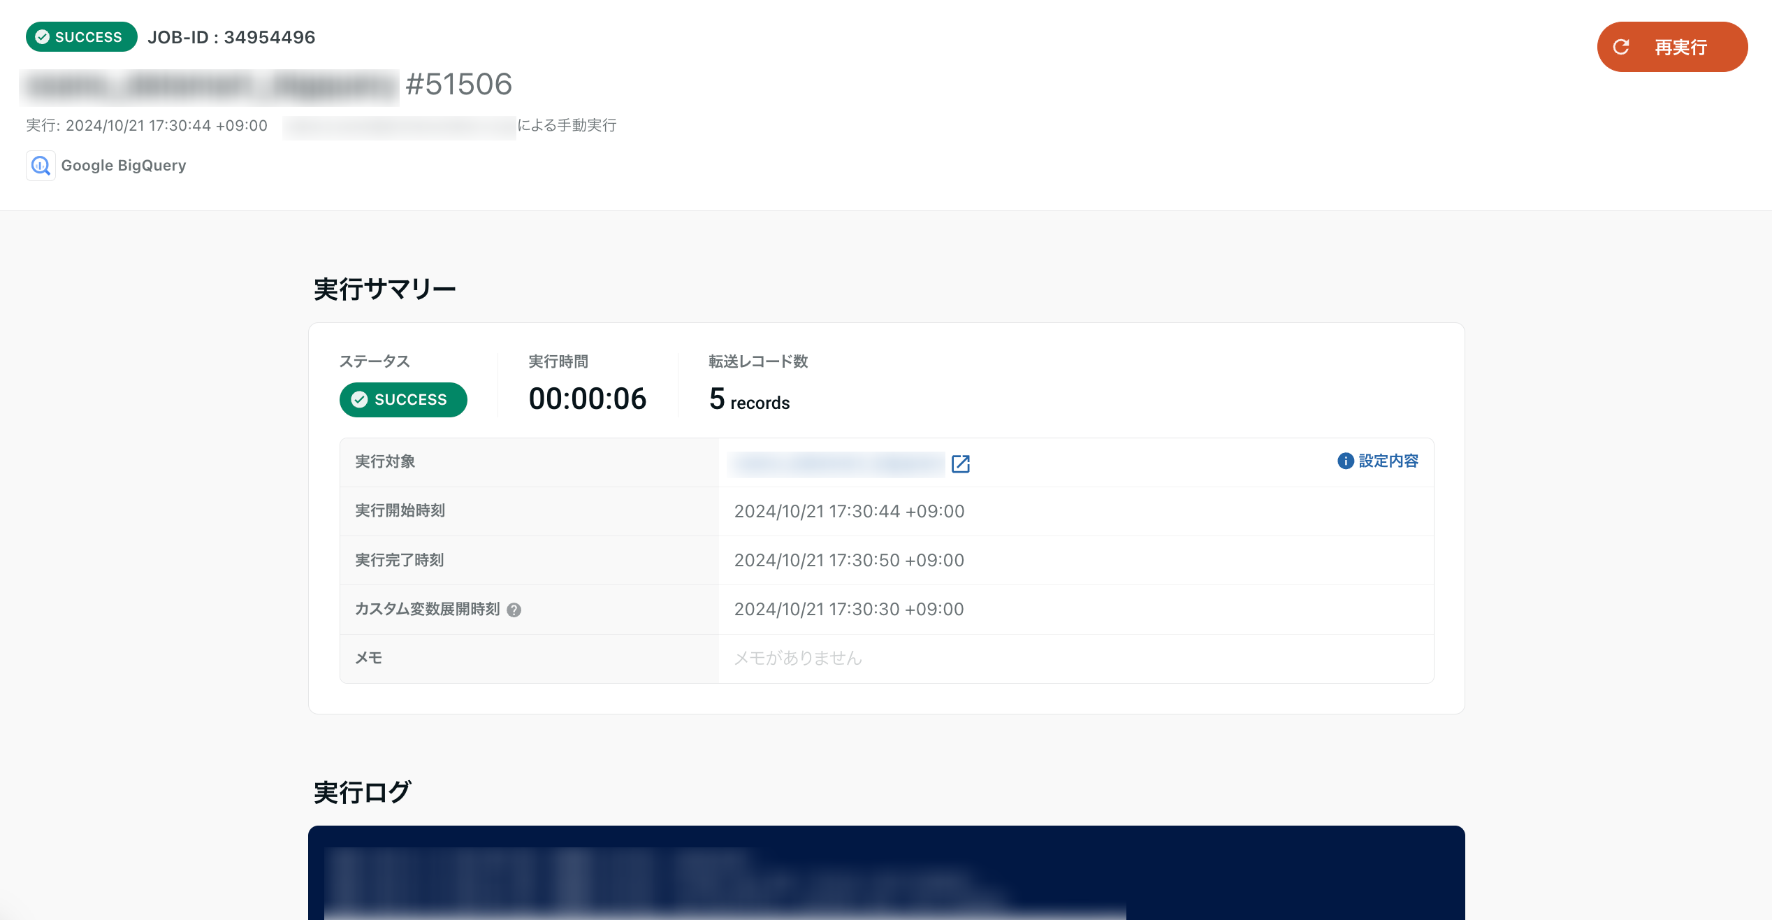Click the help icon next to カスタム変数展開時刻
The image size is (1772, 920).
tap(514, 610)
